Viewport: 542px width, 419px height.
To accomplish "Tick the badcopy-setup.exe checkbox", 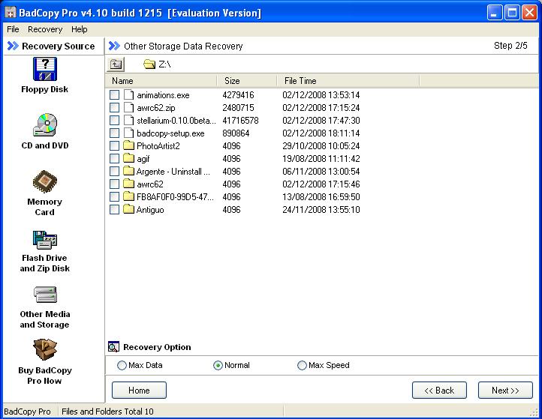I will click(114, 133).
